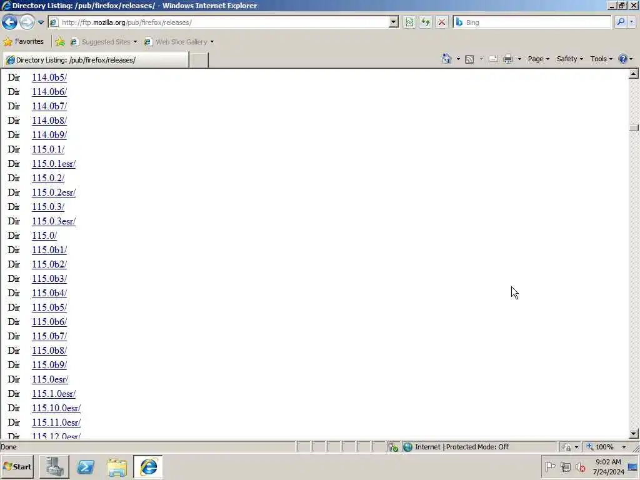The height and width of the screenshot is (480, 640).
Task: Click the Show Desktop button
Action: (x=634, y=467)
